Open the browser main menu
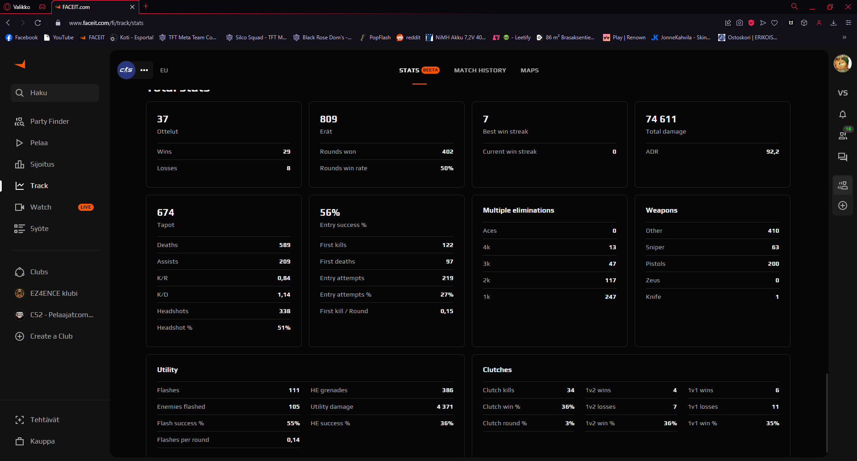Image resolution: width=857 pixels, height=461 pixels. (848, 23)
